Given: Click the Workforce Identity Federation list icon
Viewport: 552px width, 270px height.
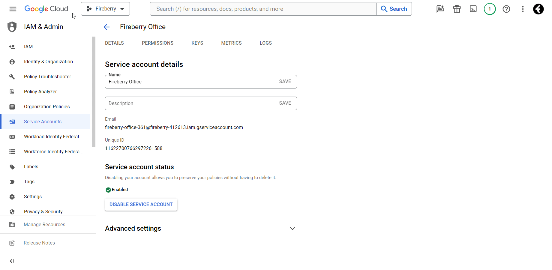Looking at the screenshot, I should [12, 152].
